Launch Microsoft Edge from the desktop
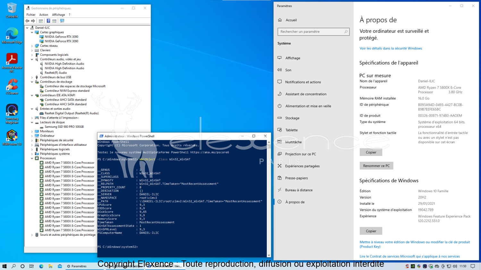This screenshot has height=270, width=481. (12, 35)
